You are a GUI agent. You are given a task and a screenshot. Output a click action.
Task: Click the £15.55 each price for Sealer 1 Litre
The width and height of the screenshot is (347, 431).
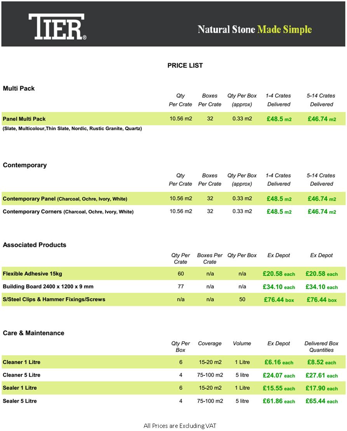279,388
